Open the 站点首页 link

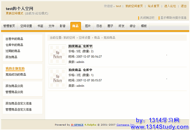point(154,6)
